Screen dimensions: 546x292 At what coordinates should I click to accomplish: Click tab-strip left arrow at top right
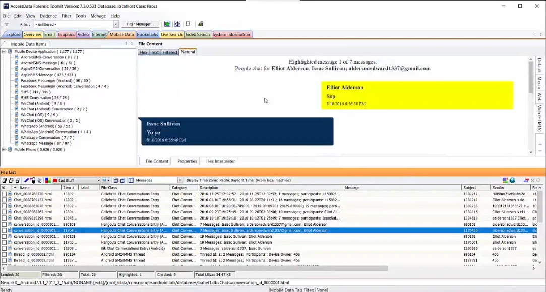[535, 34]
